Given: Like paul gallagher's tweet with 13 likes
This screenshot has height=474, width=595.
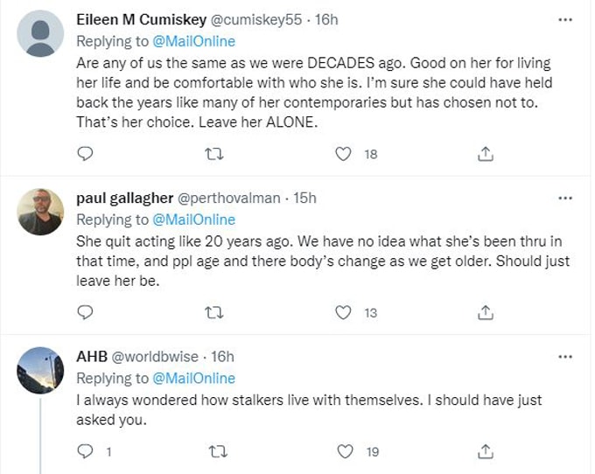Looking at the screenshot, I should click(x=344, y=312).
